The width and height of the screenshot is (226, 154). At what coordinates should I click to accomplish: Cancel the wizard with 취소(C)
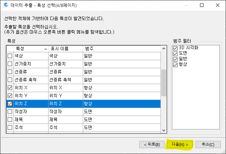(208, 144)
